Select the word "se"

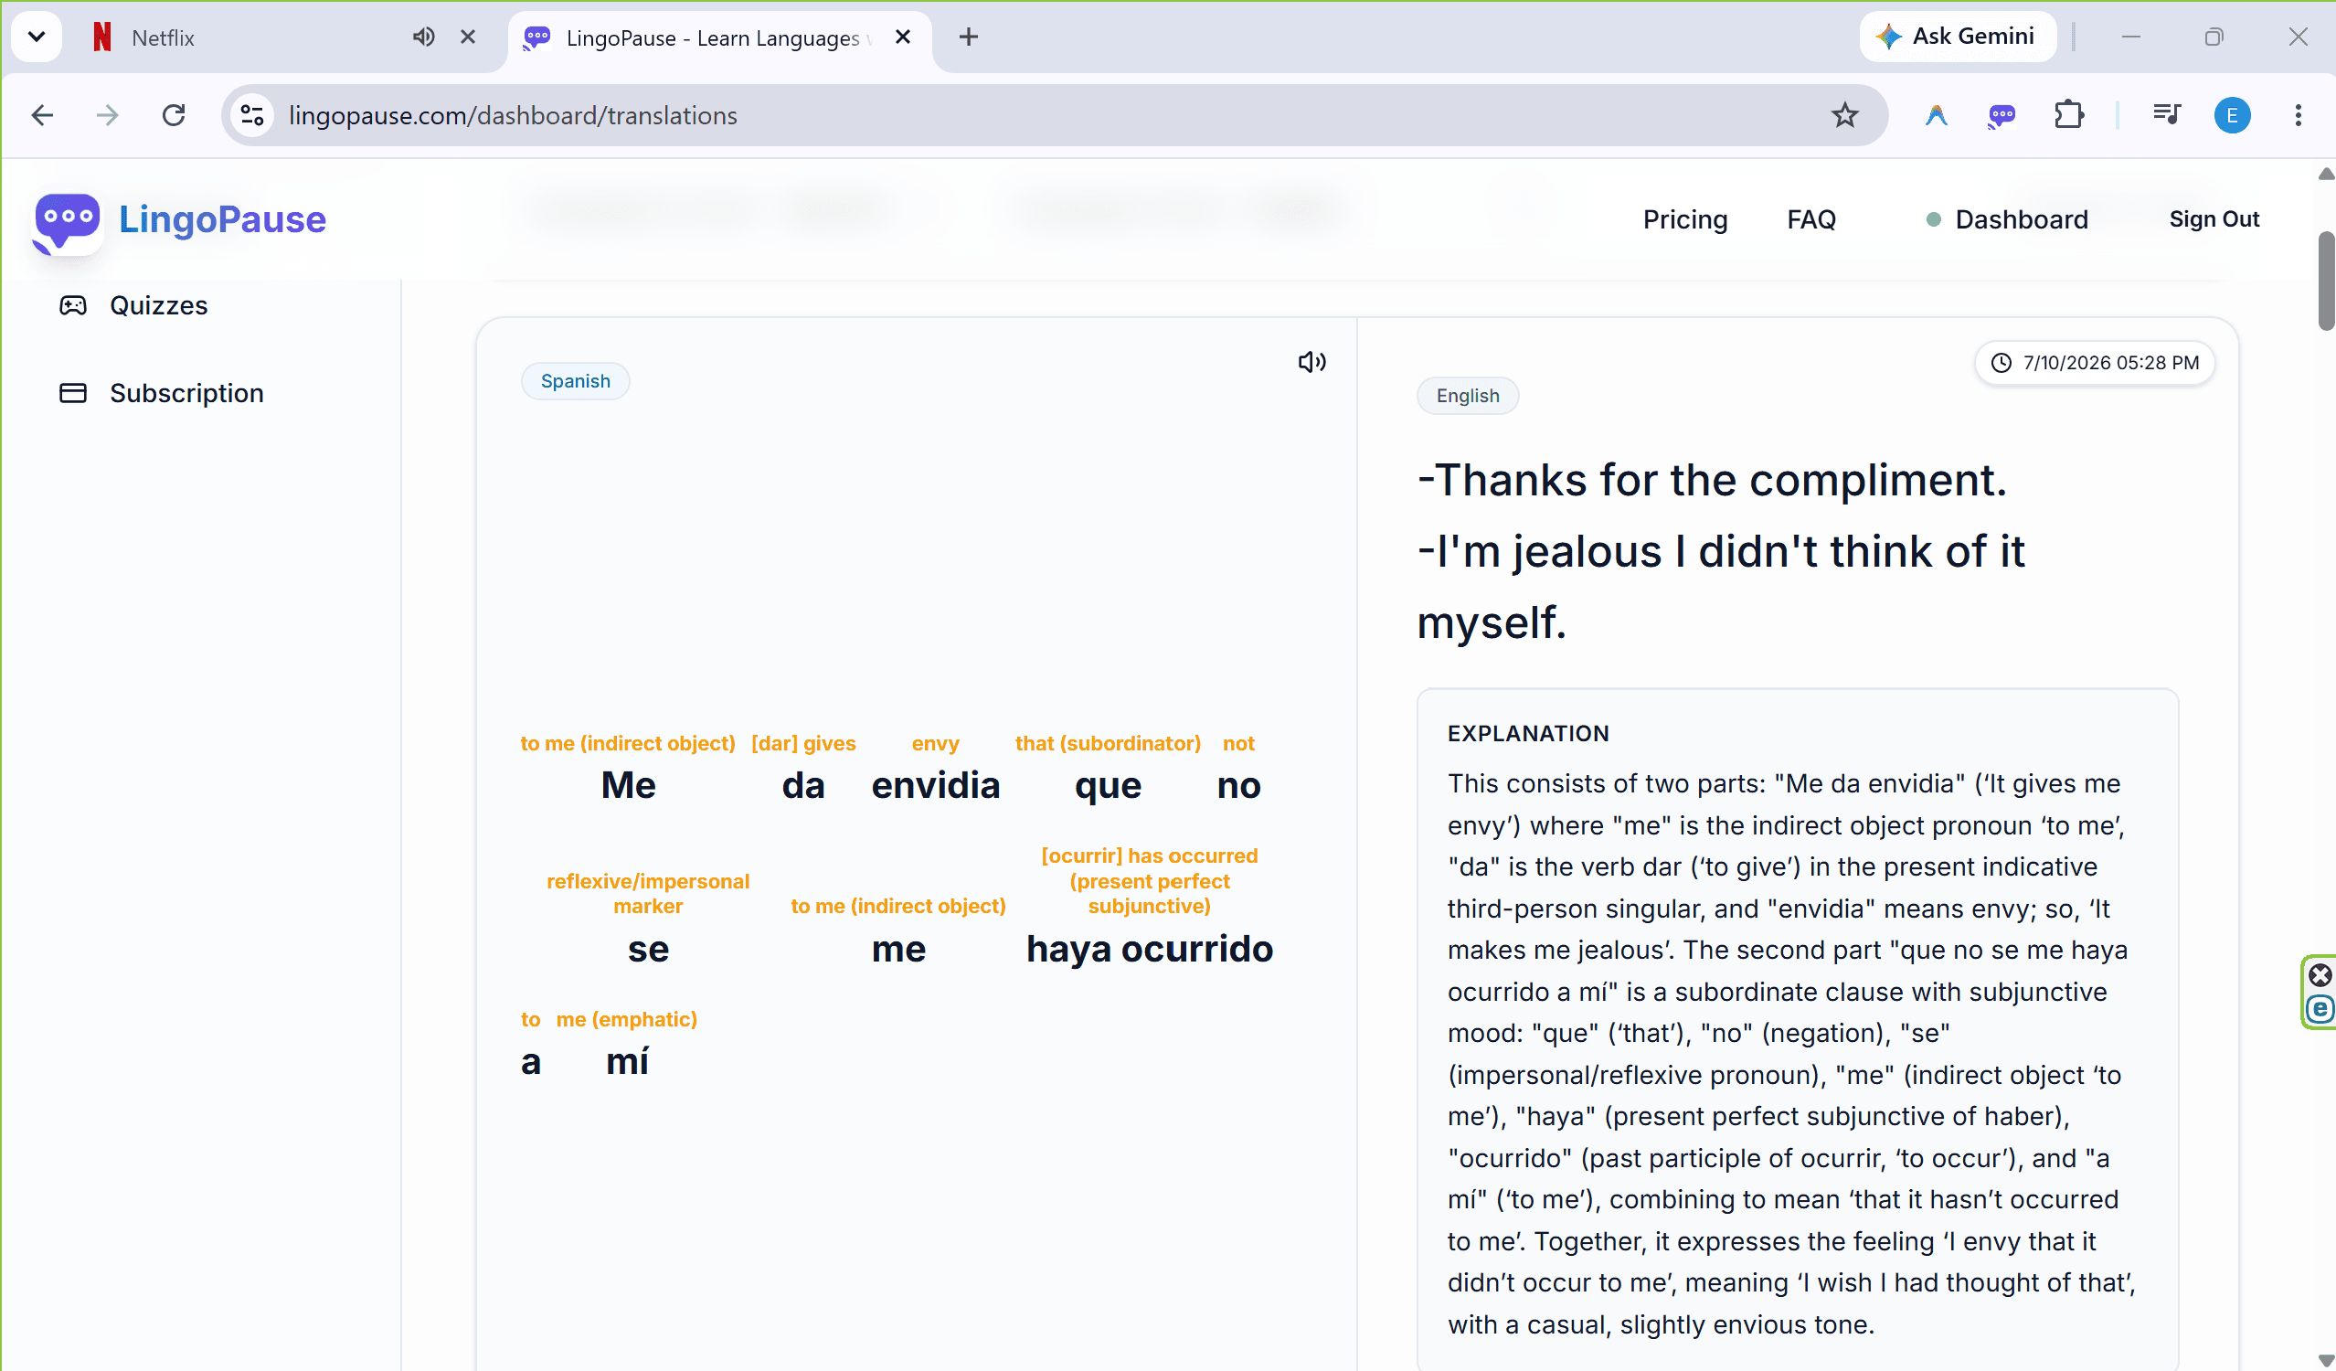pyautogui.click(x=648, y=950)
